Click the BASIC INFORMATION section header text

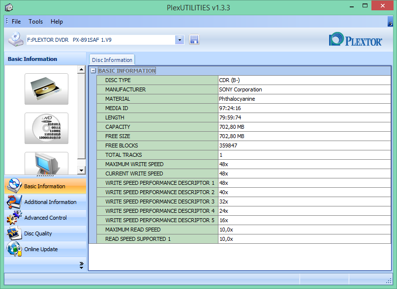tap(127, 71)
